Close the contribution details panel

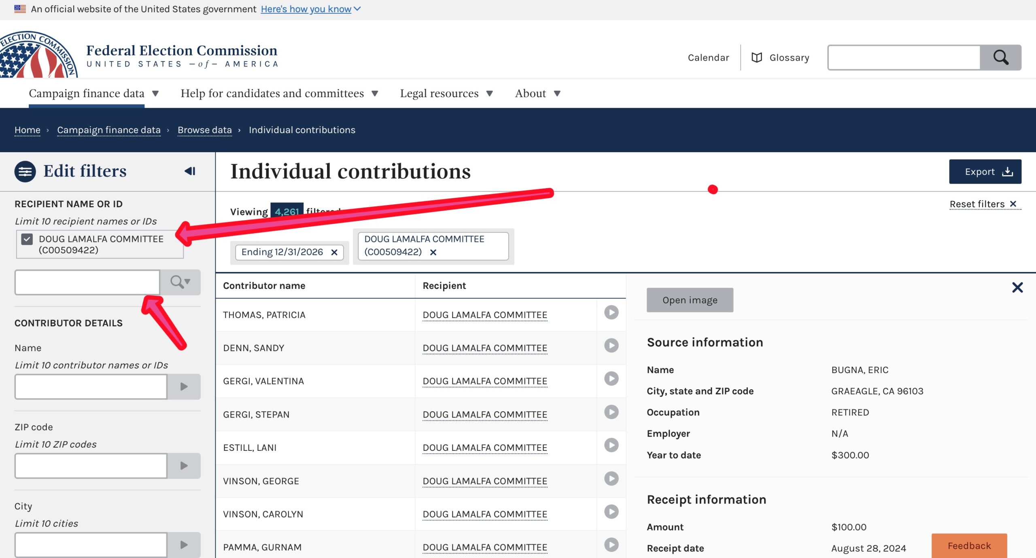pyautogui.click(x=1017, y=287)
